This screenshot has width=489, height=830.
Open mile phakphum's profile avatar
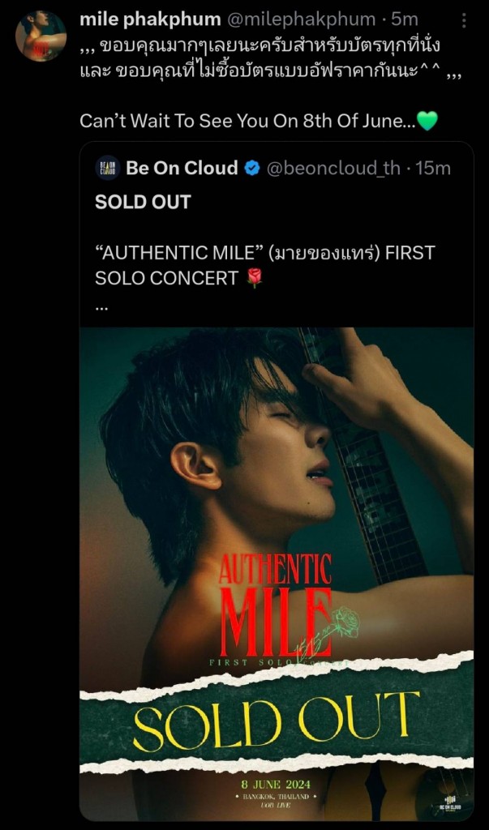[41, 36]
